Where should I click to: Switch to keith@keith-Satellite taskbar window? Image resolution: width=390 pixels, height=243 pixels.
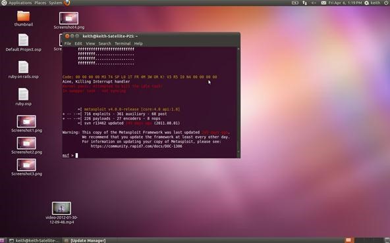(34, 240)
